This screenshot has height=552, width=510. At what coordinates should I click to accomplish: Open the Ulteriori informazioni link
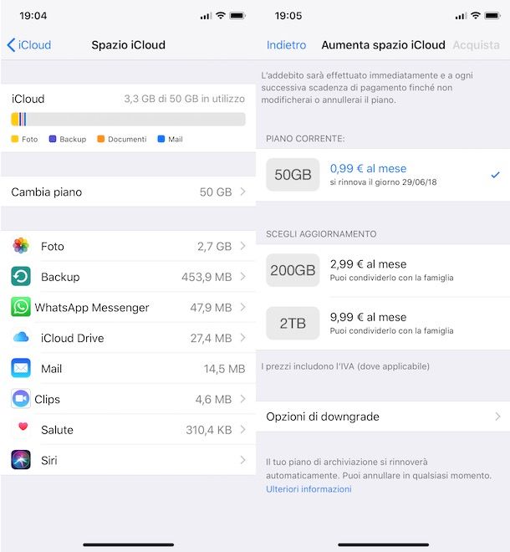point(309,489)
